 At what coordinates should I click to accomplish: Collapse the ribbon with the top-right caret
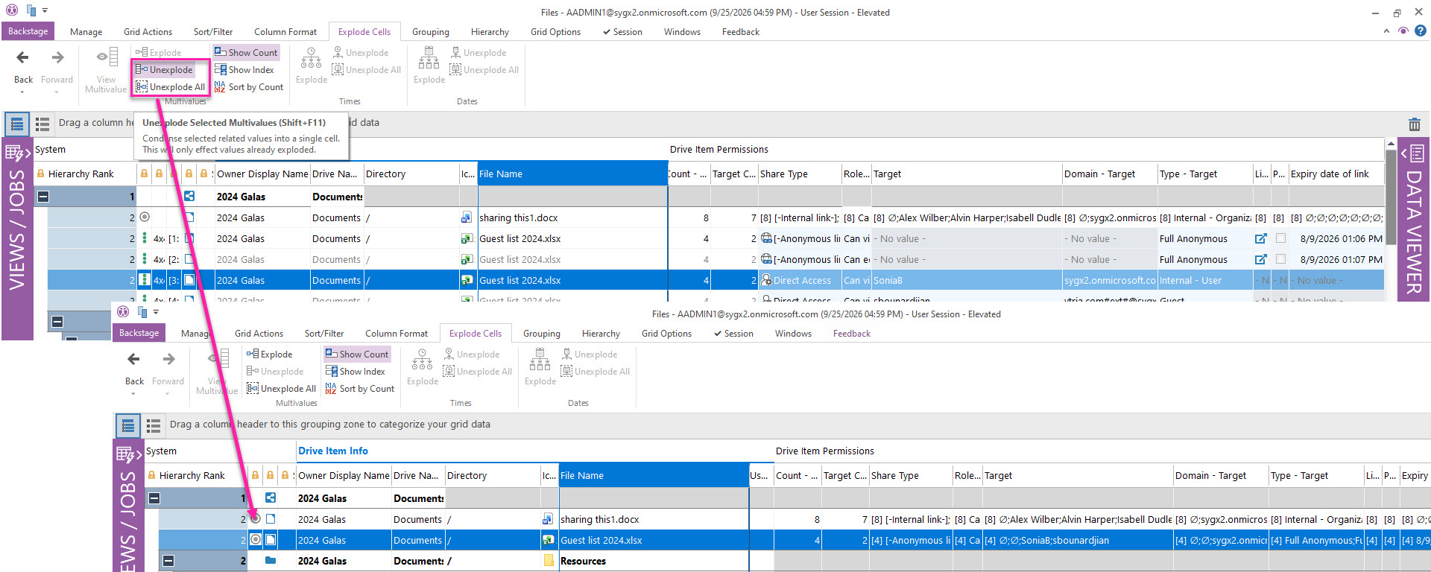1386,31
